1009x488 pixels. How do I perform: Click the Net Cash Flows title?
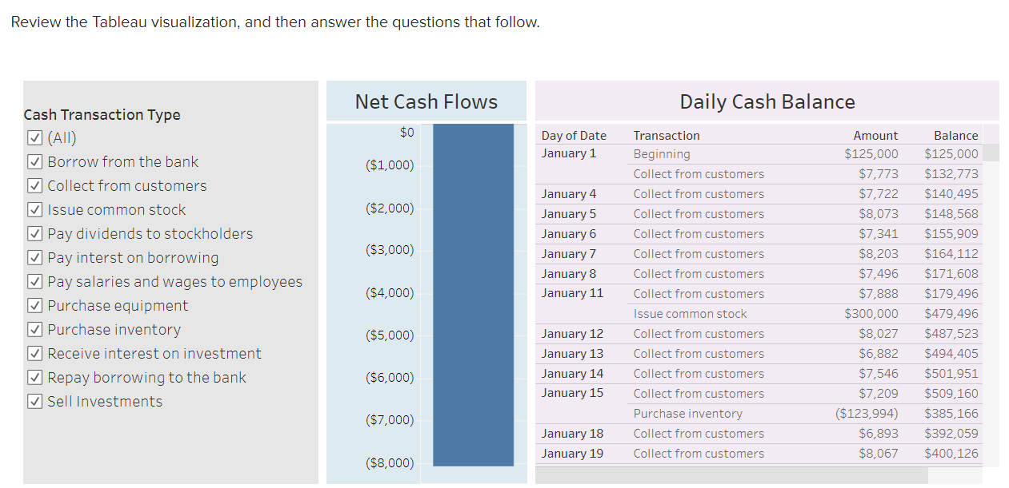click(x=426, y=101)
